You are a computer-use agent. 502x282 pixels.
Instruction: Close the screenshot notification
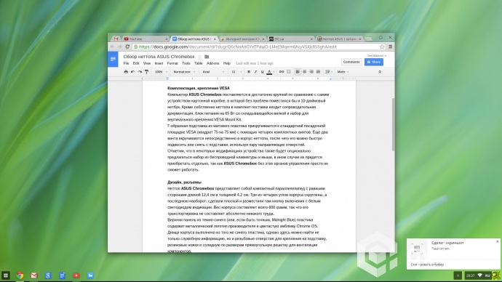point(498,242)
